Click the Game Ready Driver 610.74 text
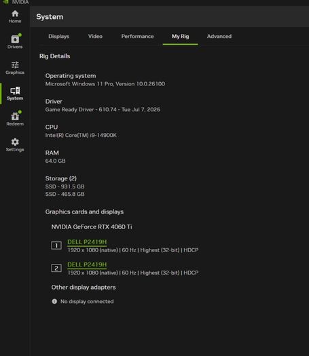Viewport: 309px width, 356px height. (103, 110)
